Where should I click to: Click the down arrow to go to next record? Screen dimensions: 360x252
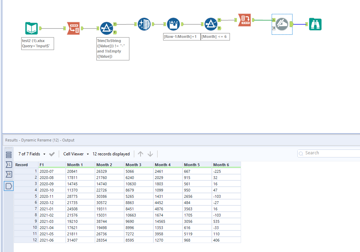(x=150, y=154)
